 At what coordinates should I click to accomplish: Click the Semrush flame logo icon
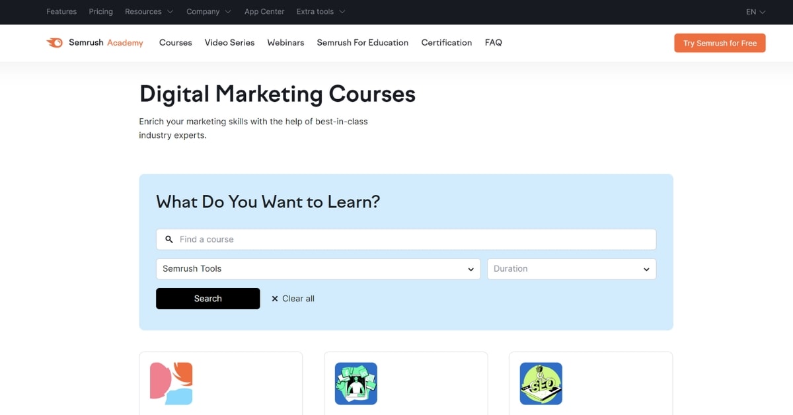(x=54, y=42)
